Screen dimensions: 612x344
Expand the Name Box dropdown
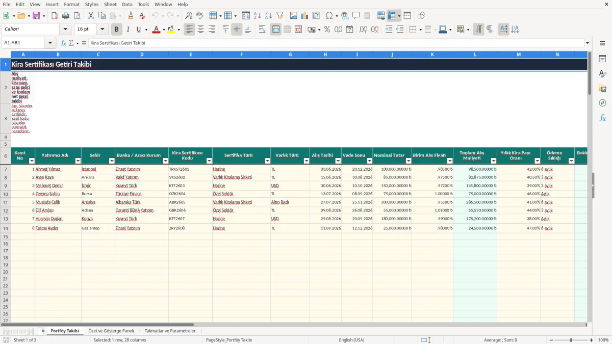(50, 43)
